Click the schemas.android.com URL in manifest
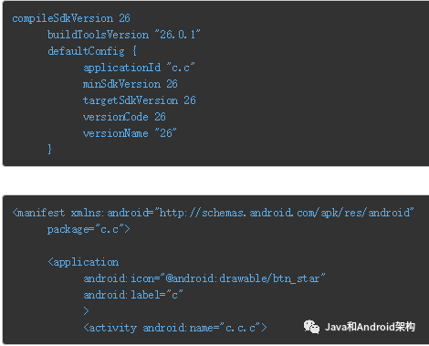Screen dimensions: 429x346 click(287, 213)
